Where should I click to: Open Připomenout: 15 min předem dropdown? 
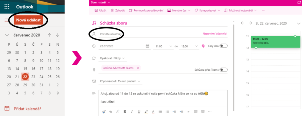(x=120, y=81)
